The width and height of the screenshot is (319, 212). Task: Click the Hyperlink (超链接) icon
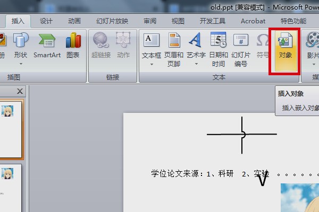[x=100, y=40]
